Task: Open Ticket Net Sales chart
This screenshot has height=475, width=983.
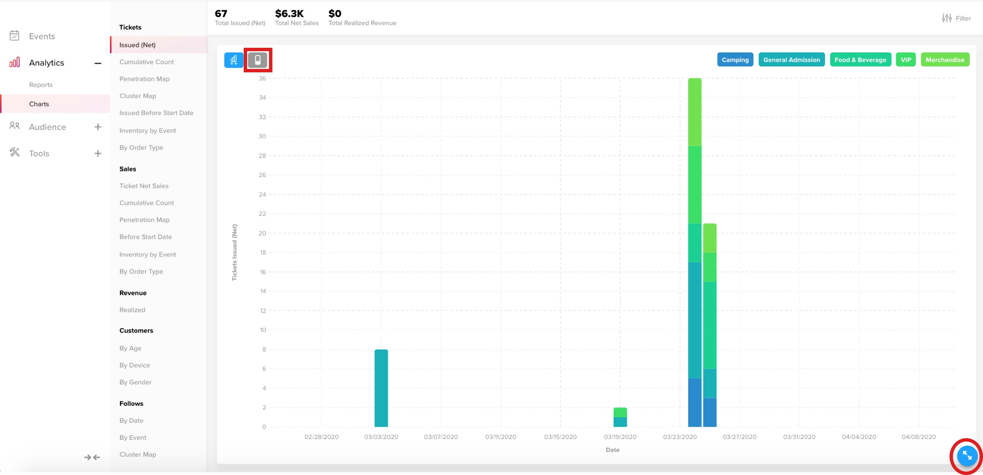Action: coord(143,186)
